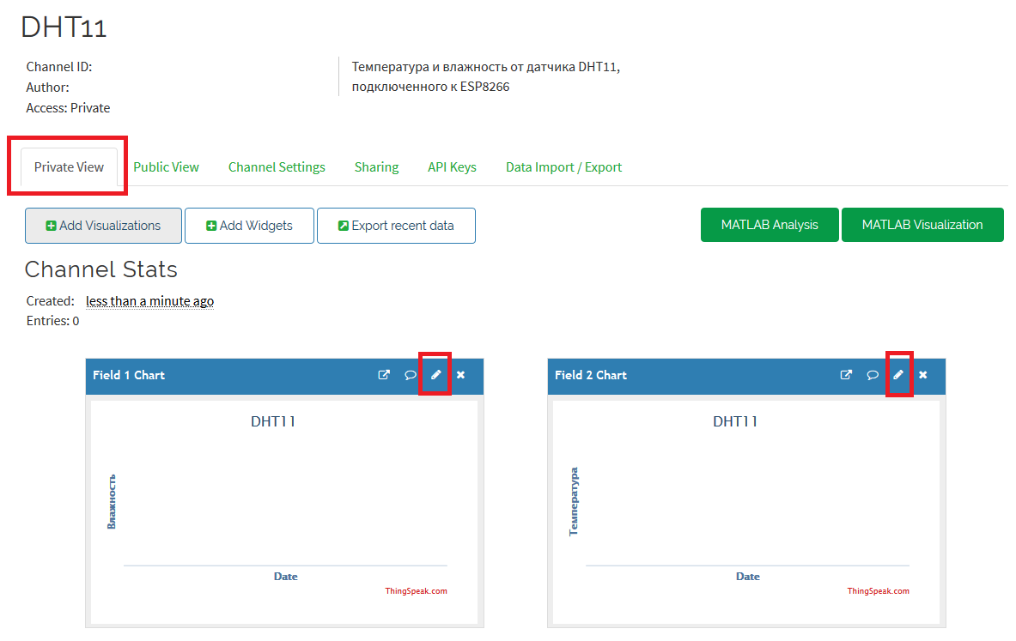Follow ThingSpeak.com link in Field 1 Chart
This screenshot has width=1016, height=641.
pos(416,591)
